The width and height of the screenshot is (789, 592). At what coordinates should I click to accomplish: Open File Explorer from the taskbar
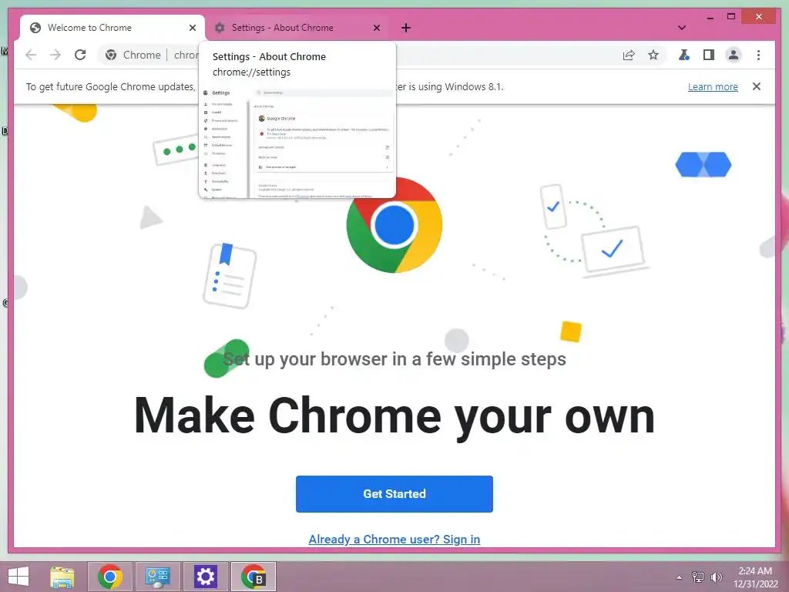(x=62, y=577)
